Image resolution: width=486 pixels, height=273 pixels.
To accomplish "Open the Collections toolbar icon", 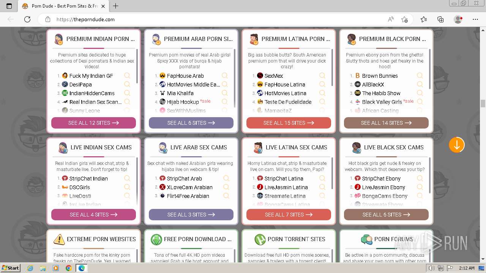I will pos(440,19).
